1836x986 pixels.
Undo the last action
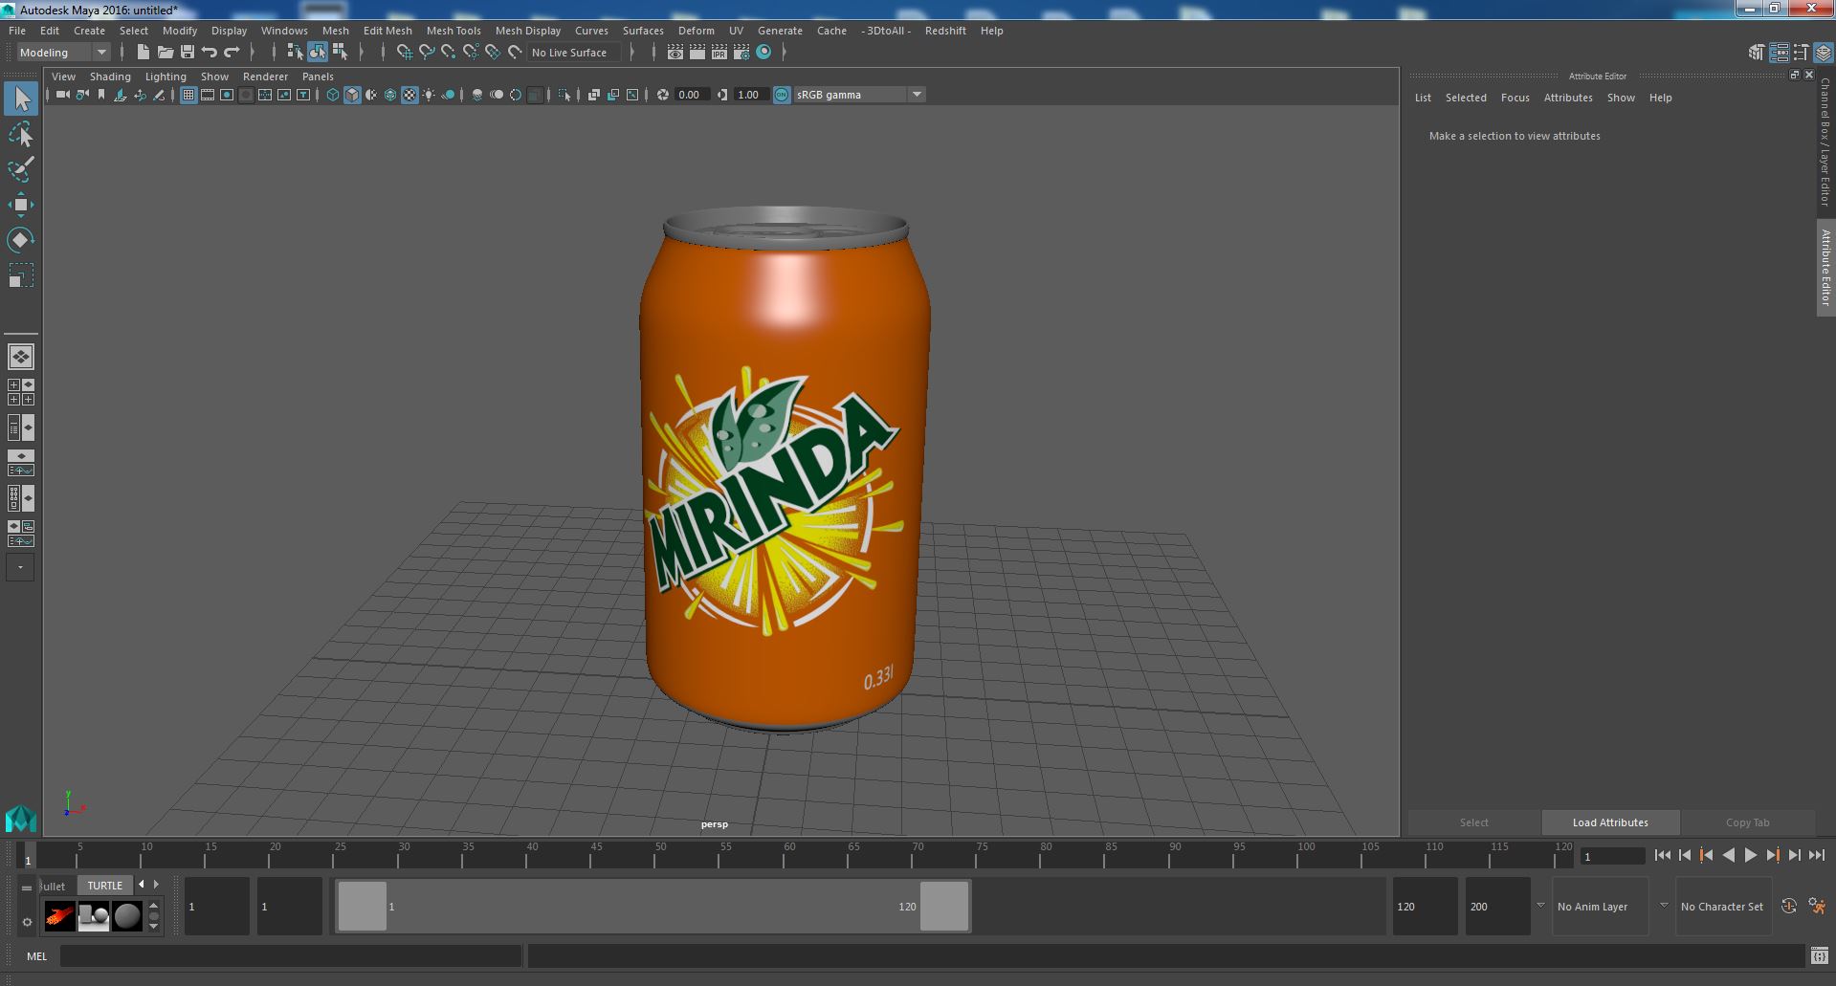tap(210, 53)
